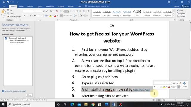Switch to the Review tab
This screenshot has width=191, height=107.
[x=71, y=7]
